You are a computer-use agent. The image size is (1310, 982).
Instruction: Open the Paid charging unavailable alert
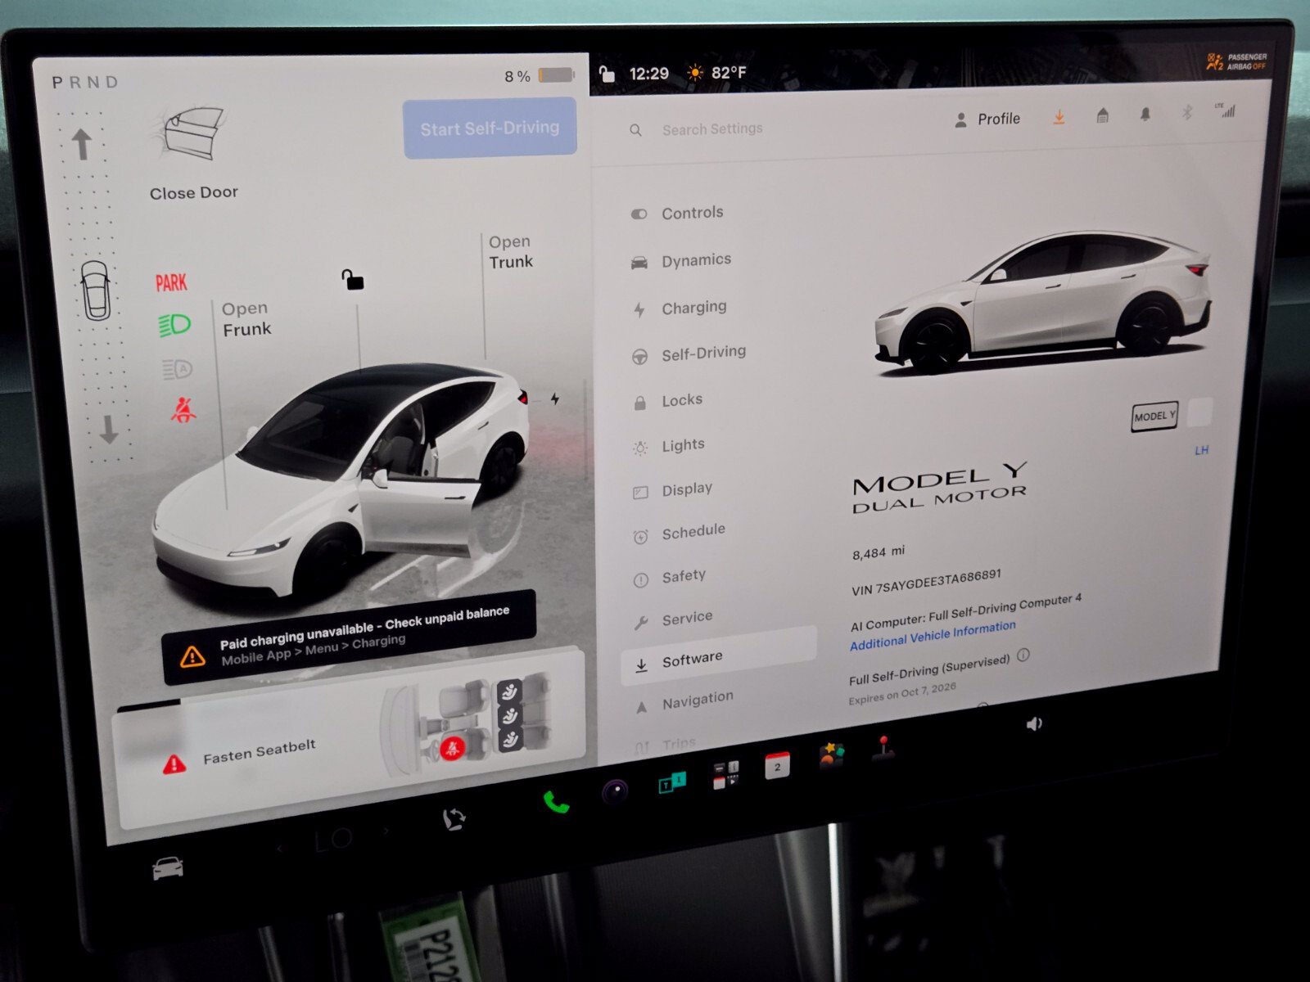tap(349, 636)
